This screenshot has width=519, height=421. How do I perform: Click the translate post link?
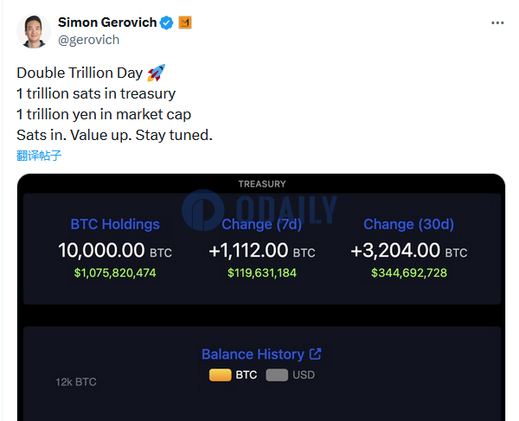click(x=39, y=156)
